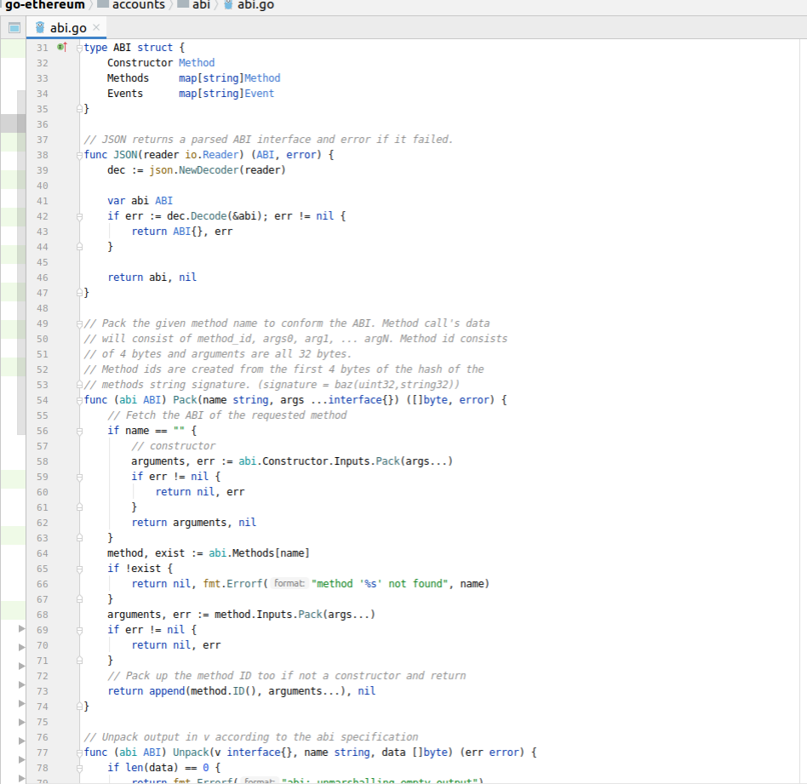This screenshot has height=784, width=807.
Task: Collapse the Pack function at line 54
Action: [79, 400]
